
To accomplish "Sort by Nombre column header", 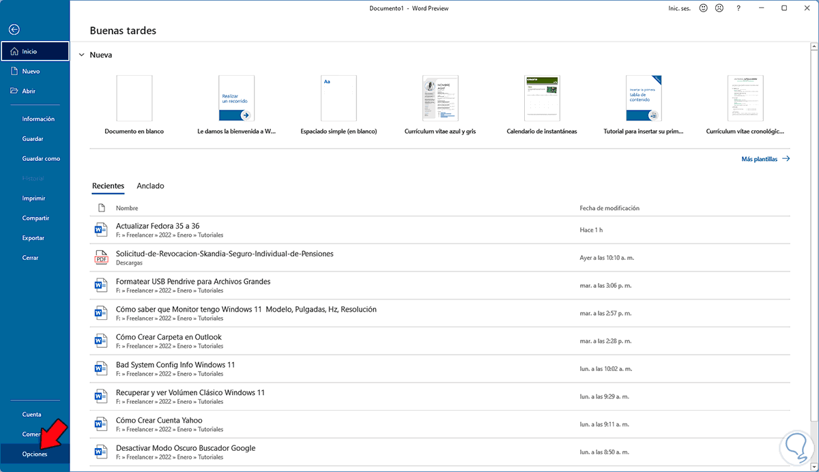I will [127, 208].
